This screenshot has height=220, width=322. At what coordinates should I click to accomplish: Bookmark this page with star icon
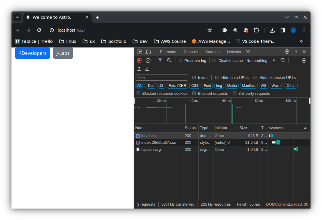tap(210, 30)
